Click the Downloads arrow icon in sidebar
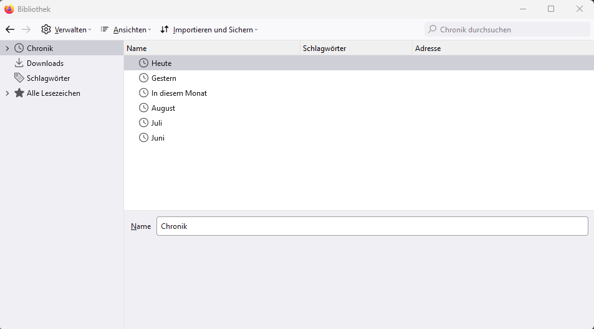The image size is (594, 329). click(19, 63)
